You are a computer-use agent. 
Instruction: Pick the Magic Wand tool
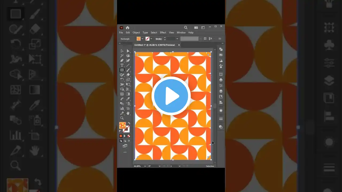tap(122, 56)
